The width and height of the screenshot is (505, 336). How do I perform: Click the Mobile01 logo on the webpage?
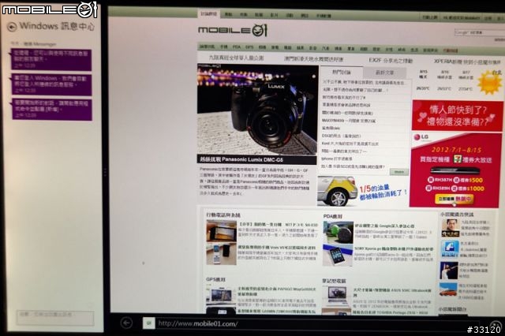click(x=233, y=30)
